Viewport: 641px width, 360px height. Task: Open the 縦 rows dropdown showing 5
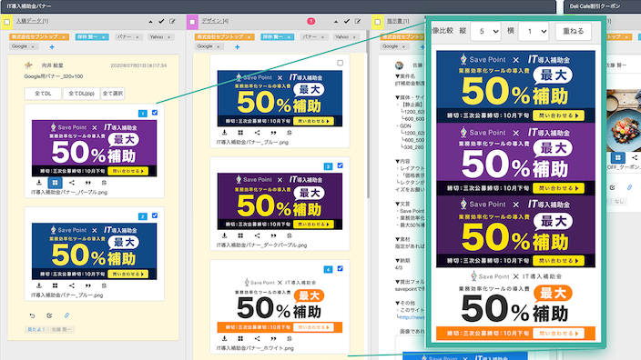[x=485, y=31]
